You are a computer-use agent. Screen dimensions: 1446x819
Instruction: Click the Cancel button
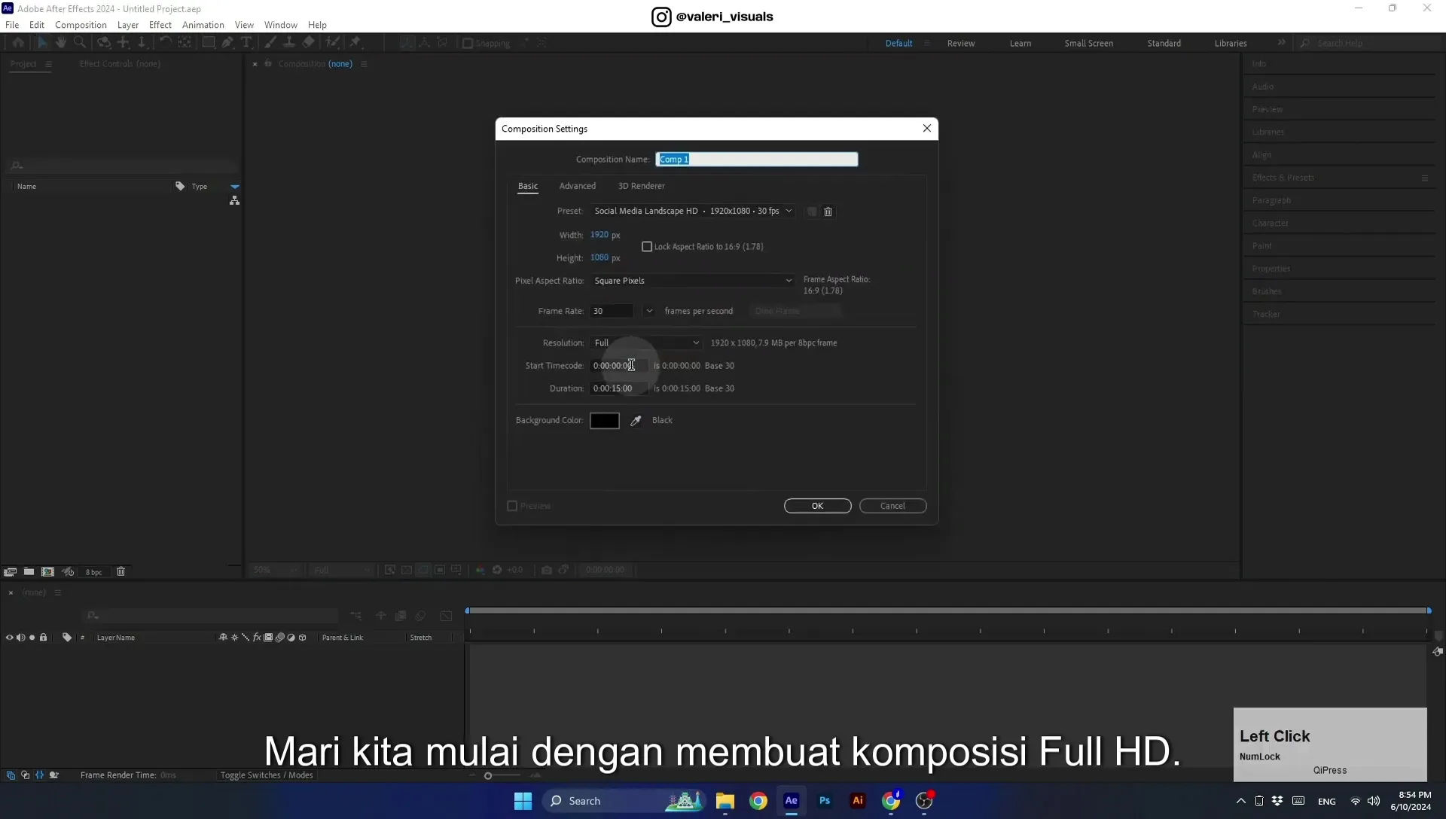click(x=893, y=506)
